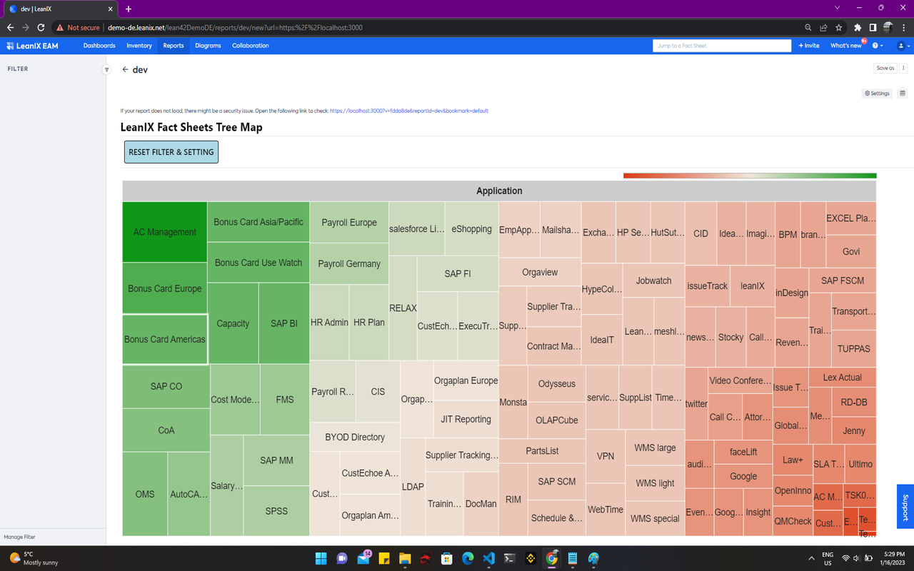Open Chrome profile avatar

(888, 28)
